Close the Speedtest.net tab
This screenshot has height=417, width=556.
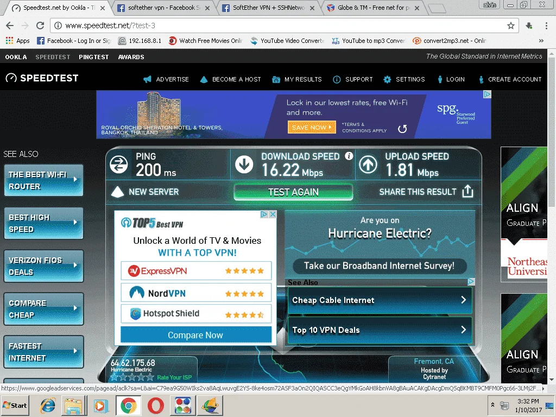coord(103,8)
